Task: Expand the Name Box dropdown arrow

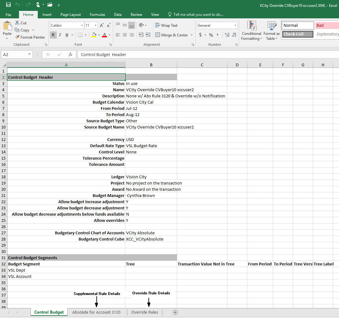Action: [29, 54]
